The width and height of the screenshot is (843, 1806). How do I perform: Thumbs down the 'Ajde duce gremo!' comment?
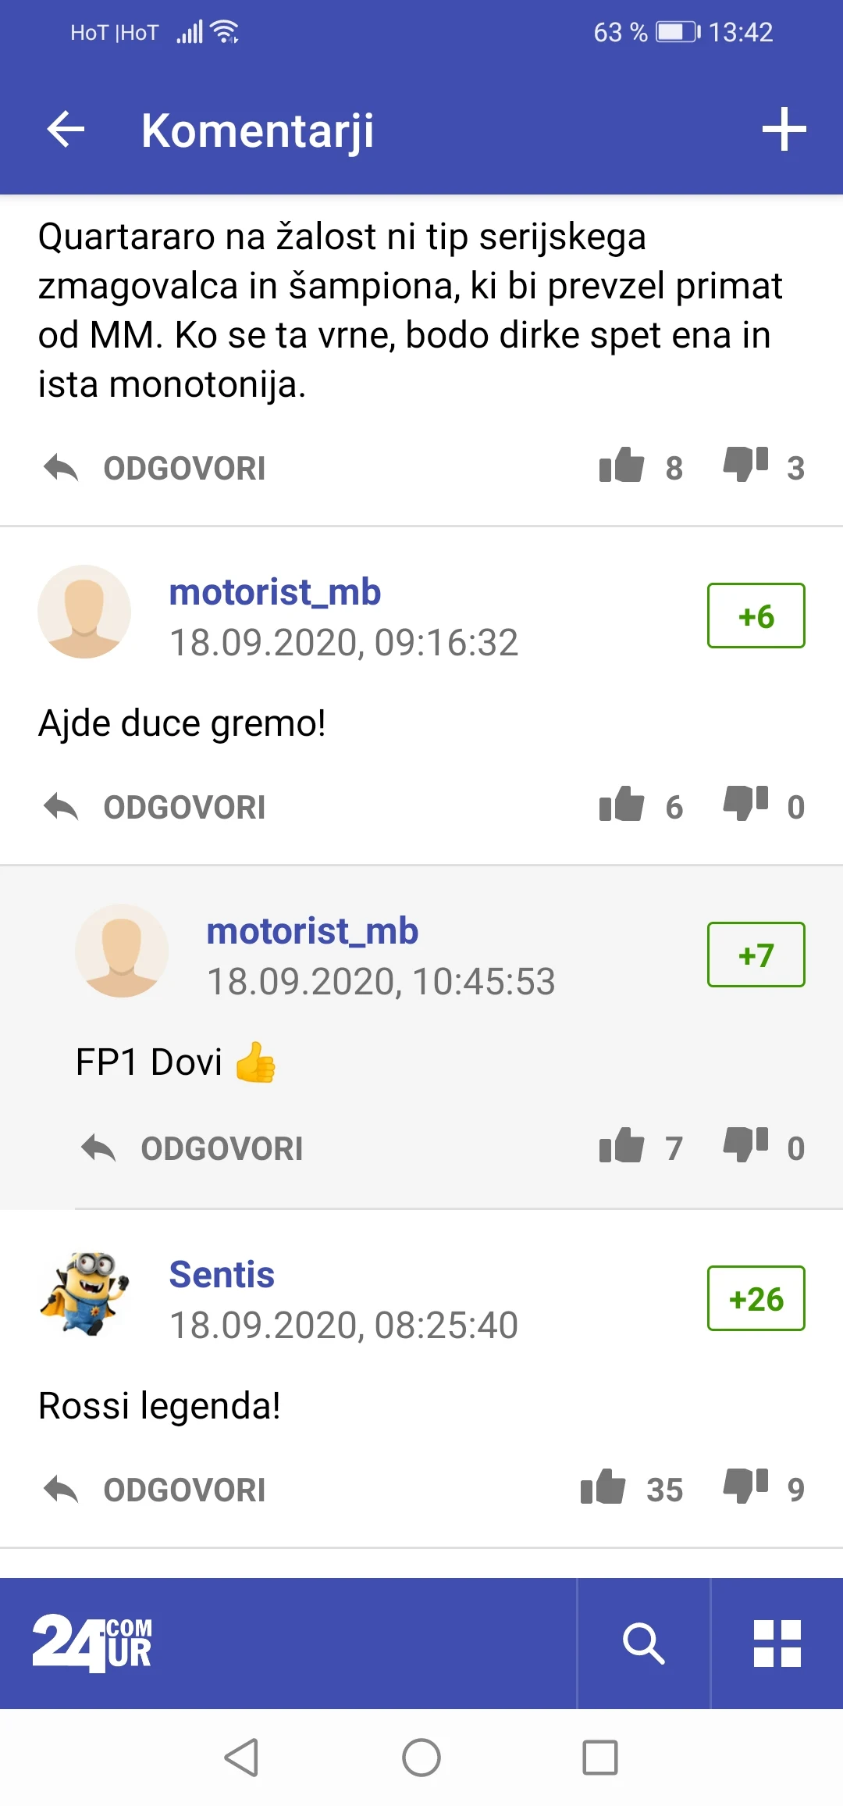[745, 804]
